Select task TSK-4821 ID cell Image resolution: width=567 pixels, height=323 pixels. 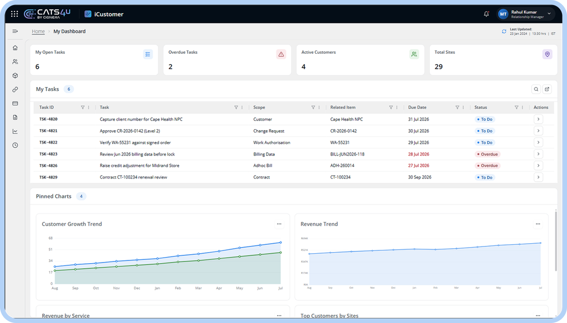pos(49,131)
